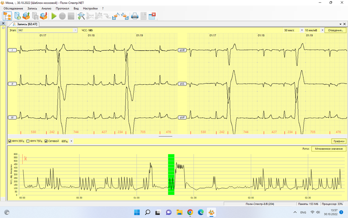The height and width of the screenshot is (218, 348).
Task: Click the ECG magnifier analysis icon
Action: point(81,16)
